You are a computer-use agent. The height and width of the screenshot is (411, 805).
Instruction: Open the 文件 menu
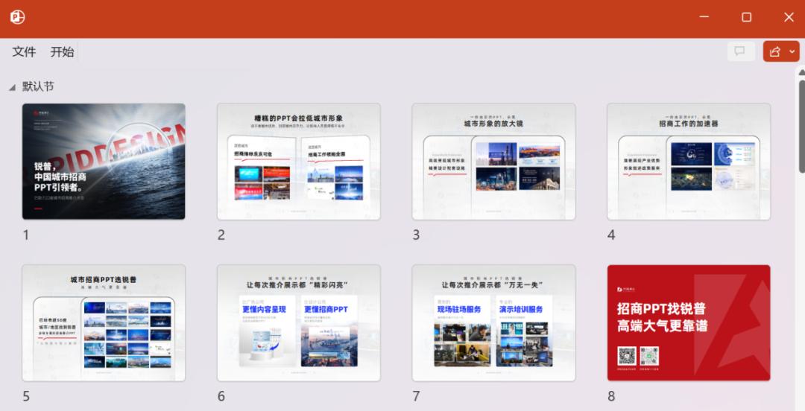(24, 52)
